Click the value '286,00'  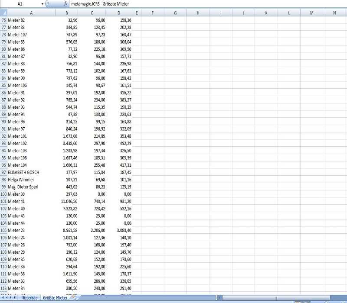(99, 281)
